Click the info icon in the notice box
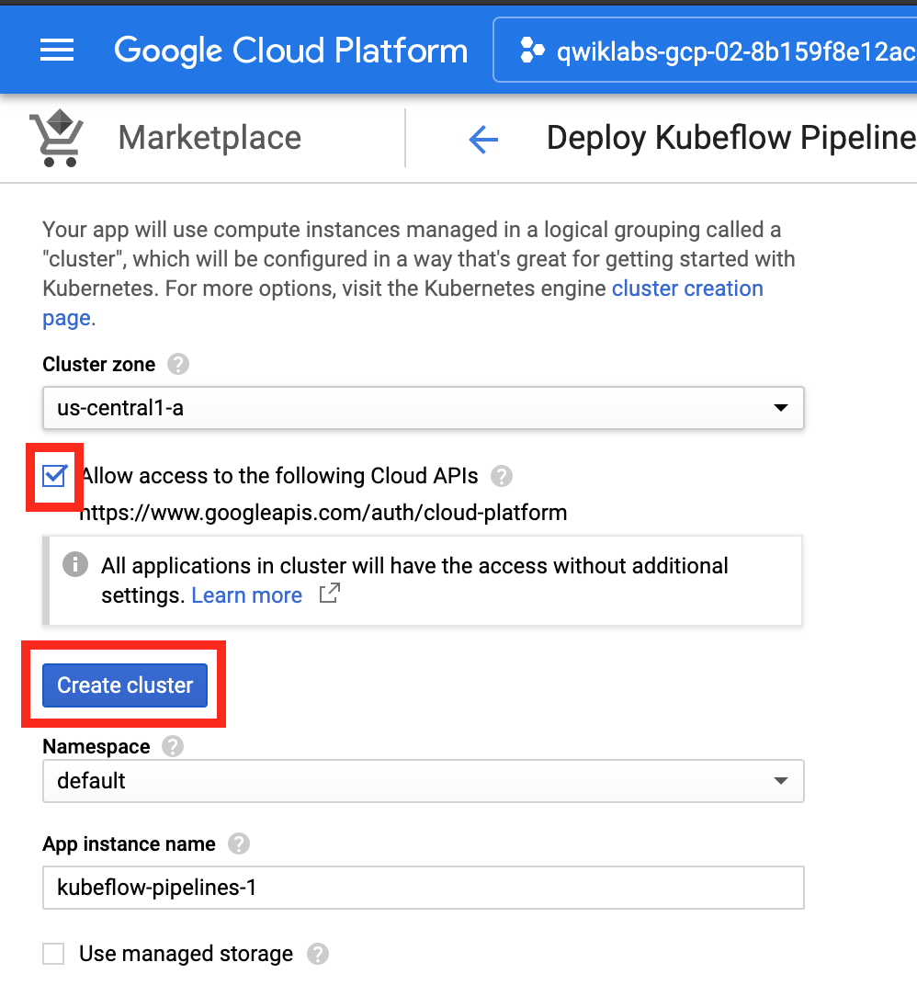Image resolution: width=917 pixels, height=985 pixels. click(75, 564)
